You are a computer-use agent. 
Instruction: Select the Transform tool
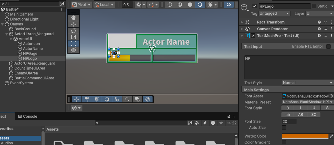click(74, 50)
